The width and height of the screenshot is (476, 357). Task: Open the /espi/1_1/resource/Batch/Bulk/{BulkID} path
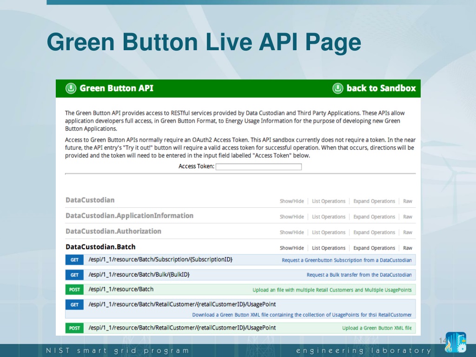[x=139, y=274]
